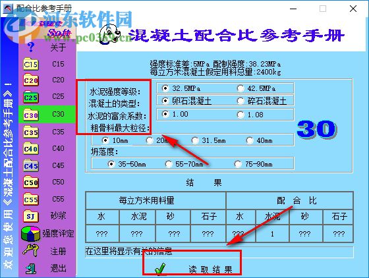Open 注册 registration label
The height and width of the screenshot is (278, 369).
[59, 252]
